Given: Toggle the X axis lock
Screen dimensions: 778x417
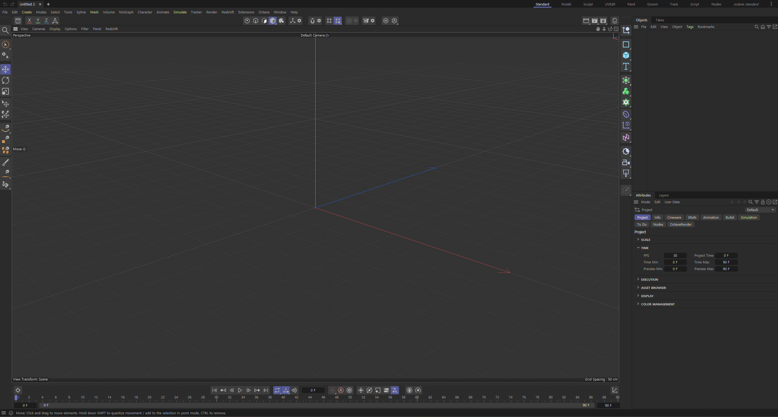Looking at the screenshot, I should pos(29,21).
